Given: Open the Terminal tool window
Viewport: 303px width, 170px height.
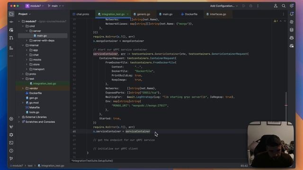Looking at the screenshot, I should (x=11, y=143).
